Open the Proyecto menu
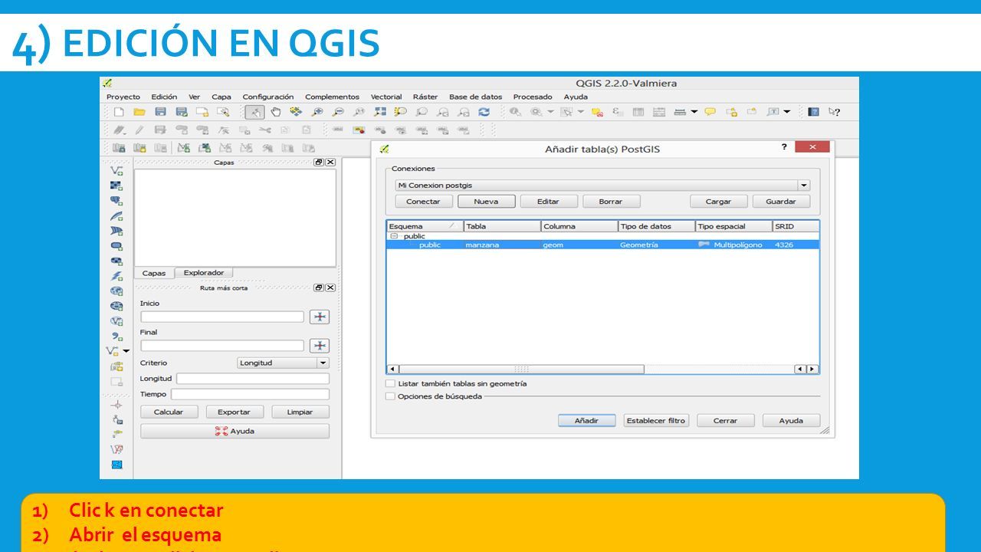This screenshot has width=981, height=552. click(x=123, y=97)
